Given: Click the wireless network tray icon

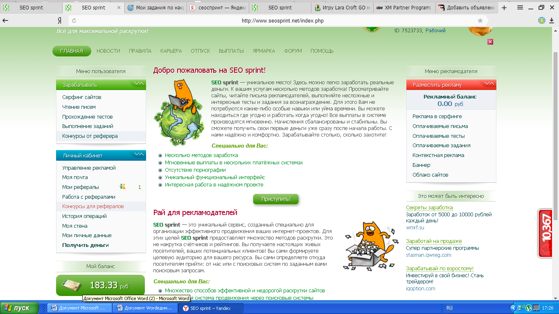Looking at the screenshot, I should coord(521,308).
